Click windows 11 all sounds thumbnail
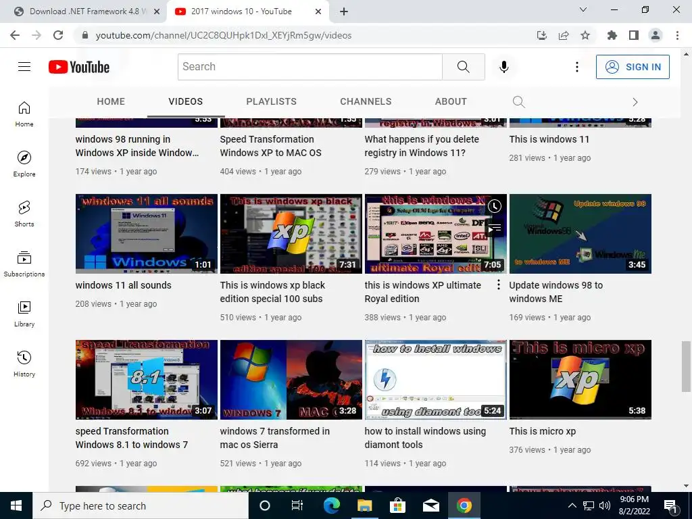Image resolution: width=692 pixels, height=519 pixels. coord(147,234)
